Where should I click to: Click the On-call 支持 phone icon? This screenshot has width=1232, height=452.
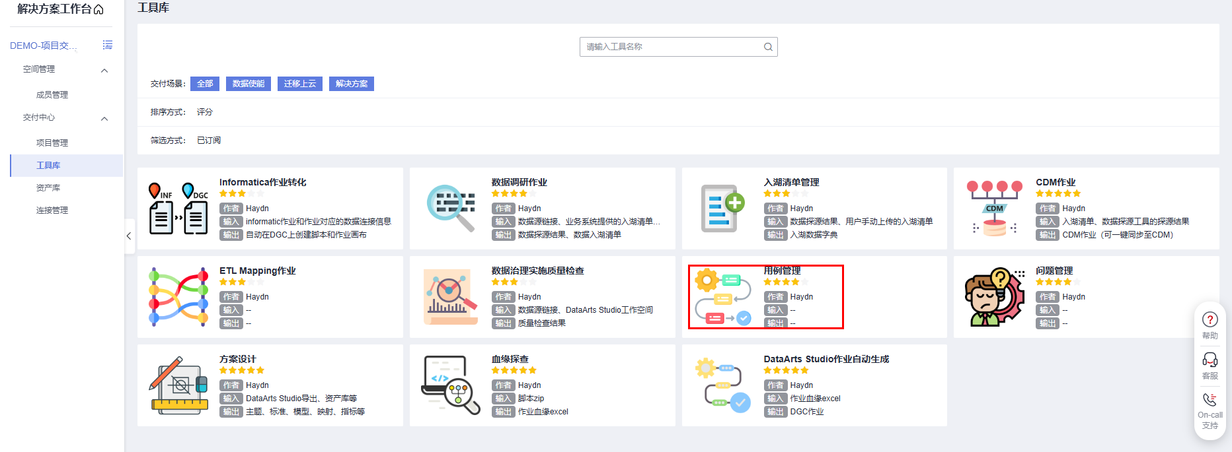coord(1210,400)
